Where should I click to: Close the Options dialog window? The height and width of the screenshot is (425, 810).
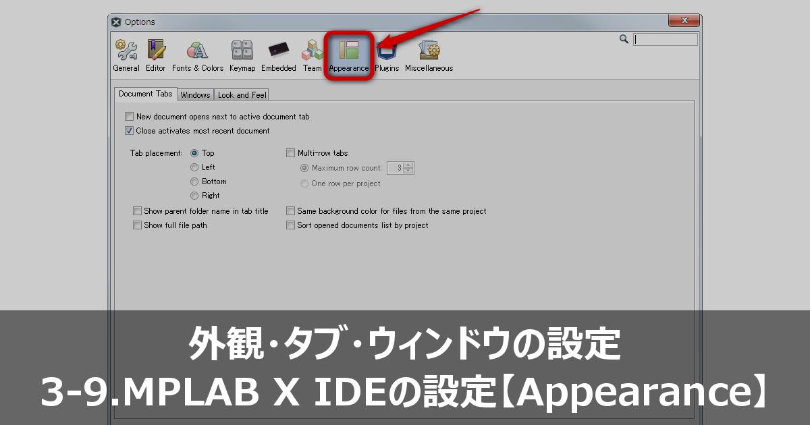point(683,21)
